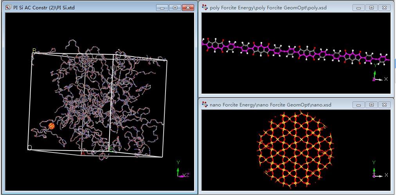Maximize the poly.xsd window
The image size is (396, 195).
tap(371, 7)
